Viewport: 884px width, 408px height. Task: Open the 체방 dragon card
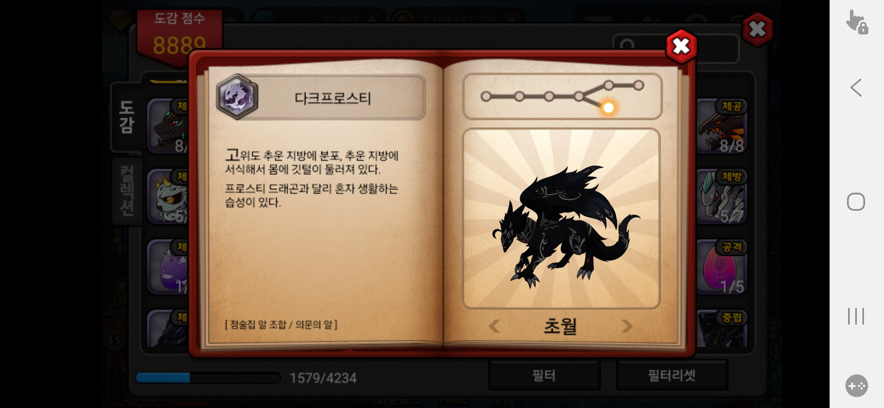721,196
